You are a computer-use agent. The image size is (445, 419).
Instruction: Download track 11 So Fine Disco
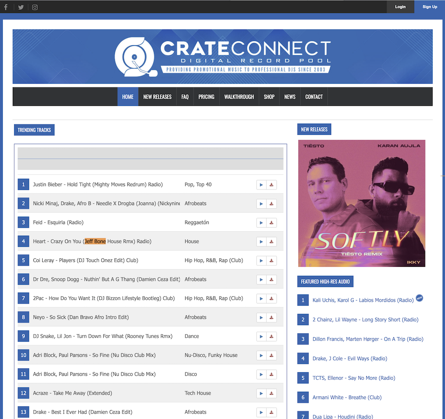click(271, 375)
